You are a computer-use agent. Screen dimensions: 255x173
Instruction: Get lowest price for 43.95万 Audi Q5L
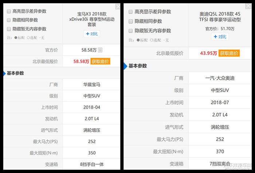229,53
